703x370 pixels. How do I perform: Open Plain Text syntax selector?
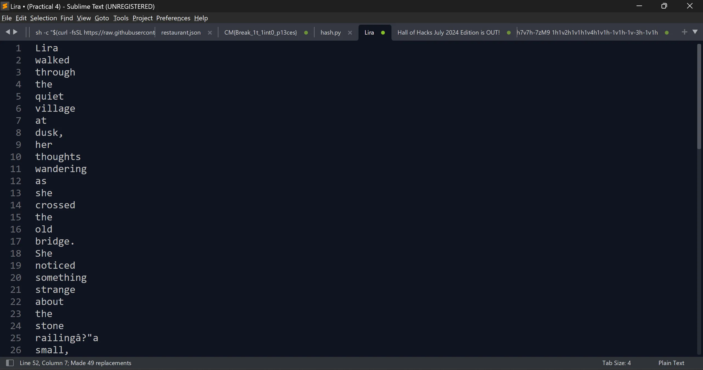(x=671, y=363)
